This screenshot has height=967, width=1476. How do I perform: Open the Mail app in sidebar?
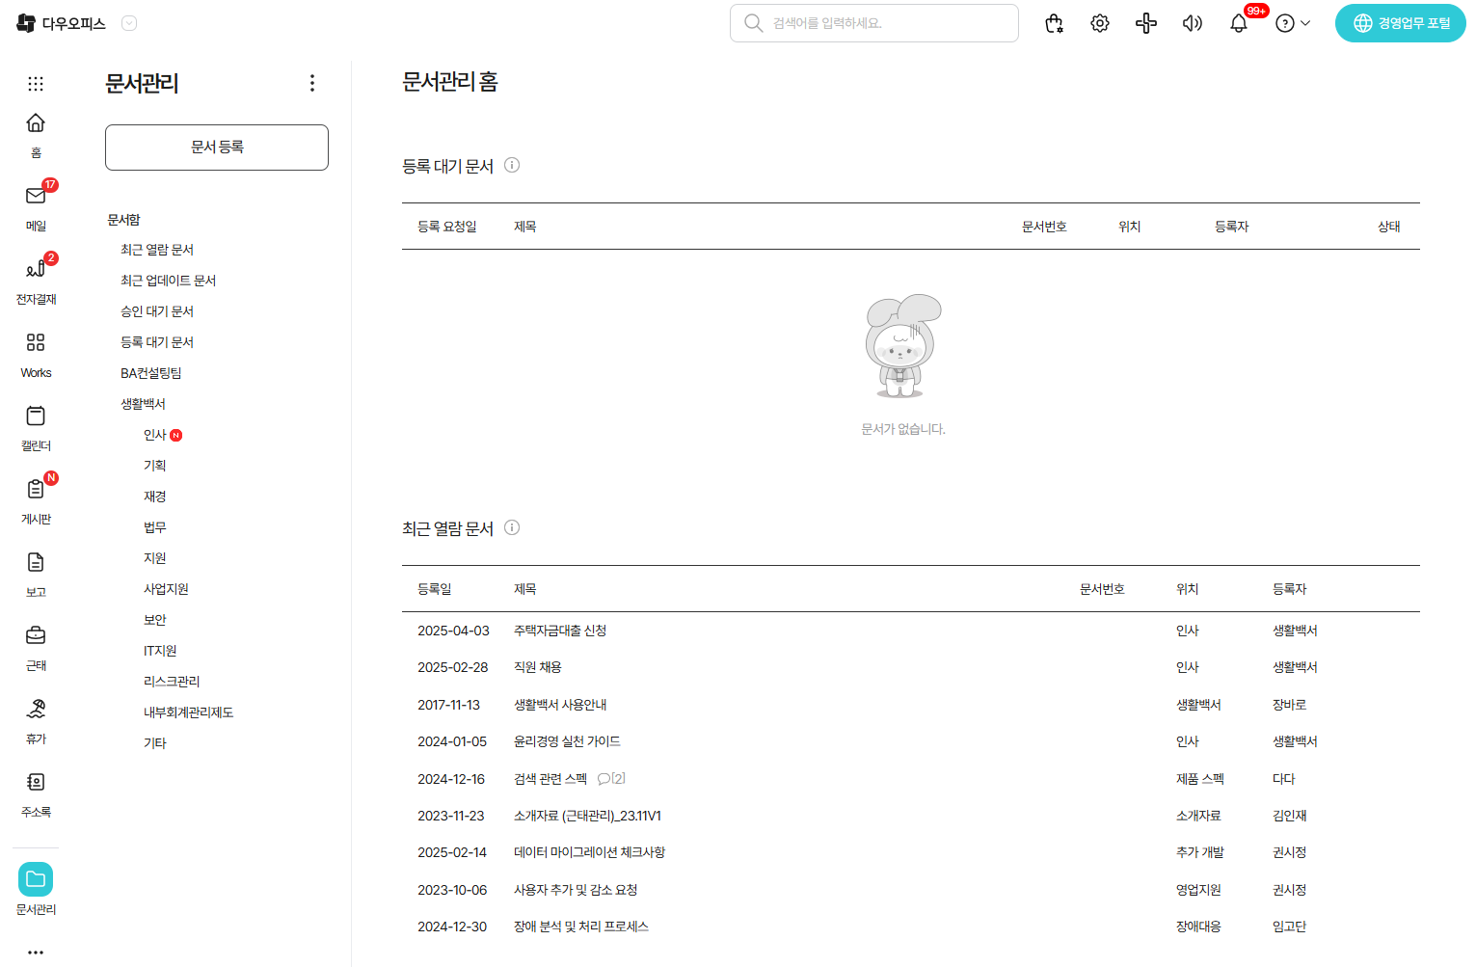(x=36, y=197)
